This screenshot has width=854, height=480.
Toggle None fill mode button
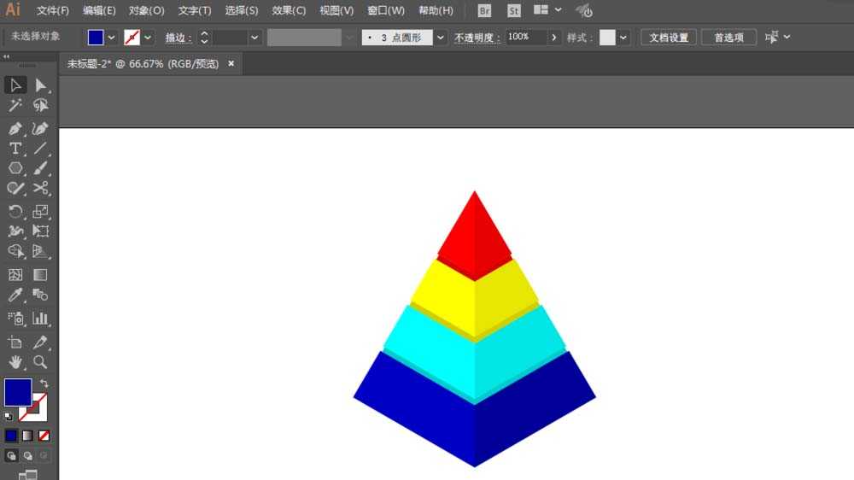pos(44,436)
